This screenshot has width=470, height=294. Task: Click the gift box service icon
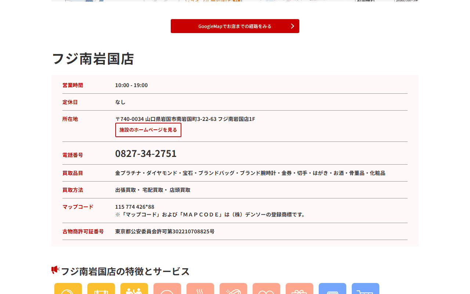point(299,288)
